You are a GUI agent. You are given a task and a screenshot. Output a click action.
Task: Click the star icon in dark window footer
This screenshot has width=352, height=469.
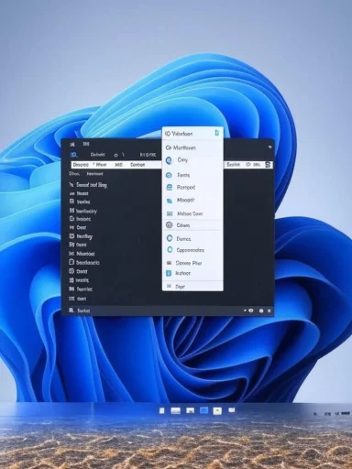269,311
